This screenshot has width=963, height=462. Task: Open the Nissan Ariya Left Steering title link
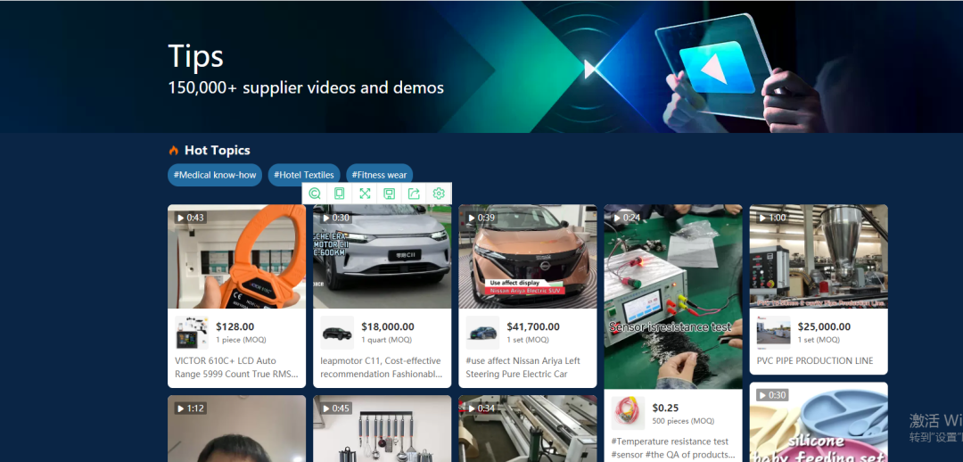click(x=523, y=367)
